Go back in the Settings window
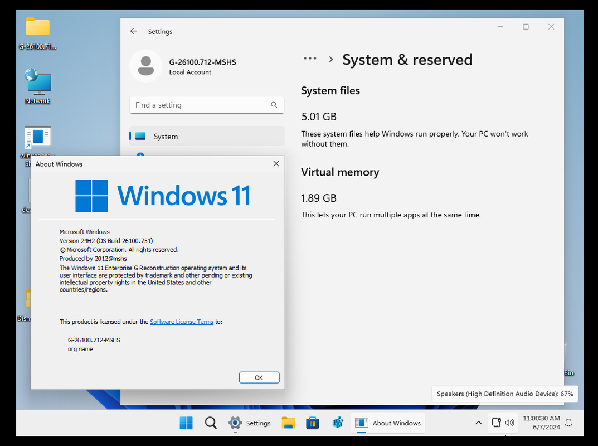598x446 pixels. pos(134,31)
